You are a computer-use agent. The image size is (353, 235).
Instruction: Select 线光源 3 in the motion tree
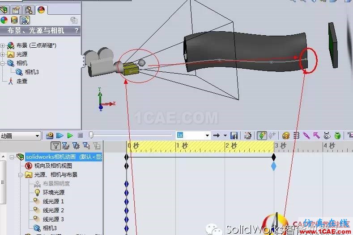(x=53, y=219)
